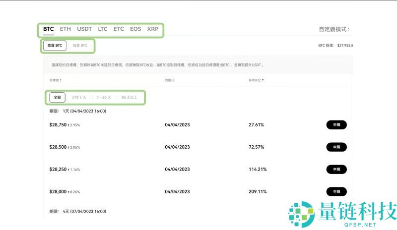397x230 pixels.
Task: Click the 0.26% change beside $28,000
Action: point(74,192)
